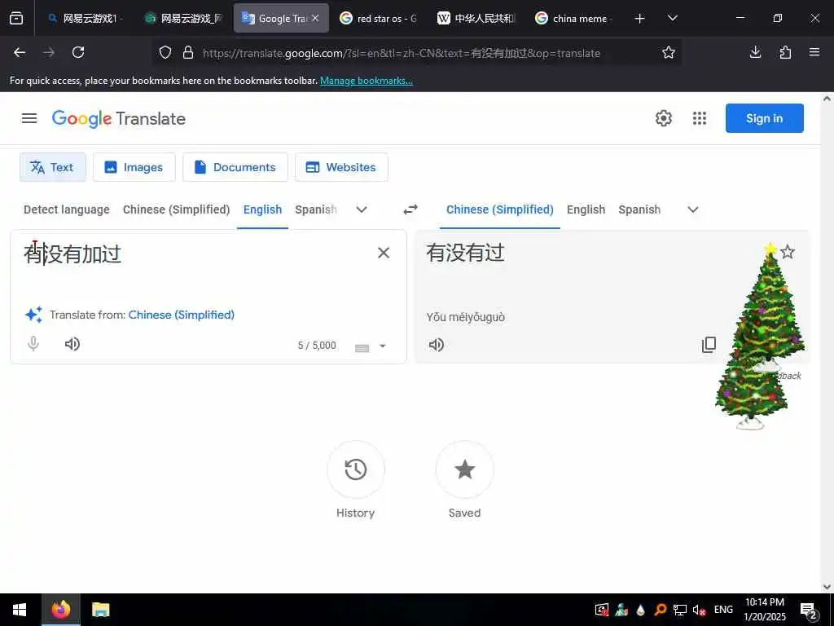Switch to second 网易云游戏 tab
This screenshot has height=626, width=834.
[x=184, y=19]
